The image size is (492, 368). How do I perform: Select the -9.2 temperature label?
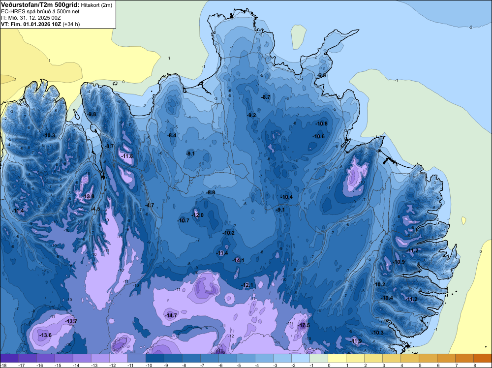coord(251,116)
